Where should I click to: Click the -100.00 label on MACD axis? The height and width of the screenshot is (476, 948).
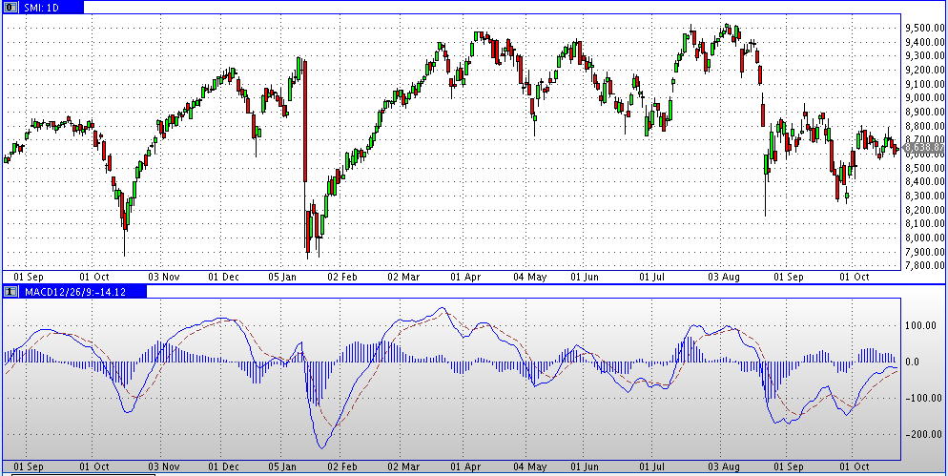pos(920,398)
